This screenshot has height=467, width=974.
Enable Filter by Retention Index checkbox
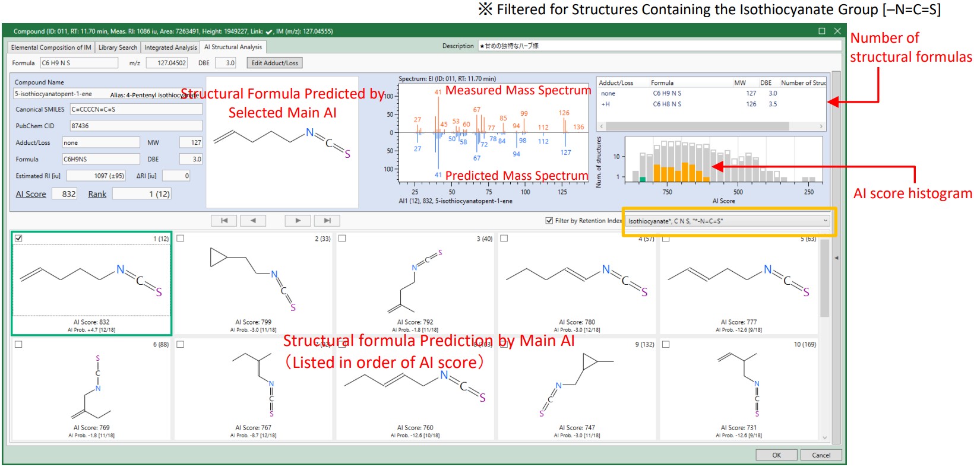[x=549, y=221]
